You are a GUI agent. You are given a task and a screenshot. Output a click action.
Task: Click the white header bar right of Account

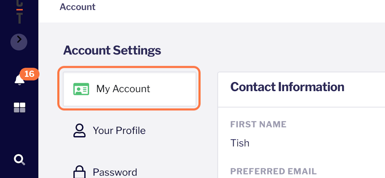[x=241, y=10]
